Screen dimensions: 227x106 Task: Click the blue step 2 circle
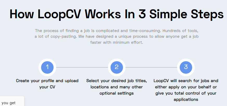pyautogui.click(x=117, y=67)
